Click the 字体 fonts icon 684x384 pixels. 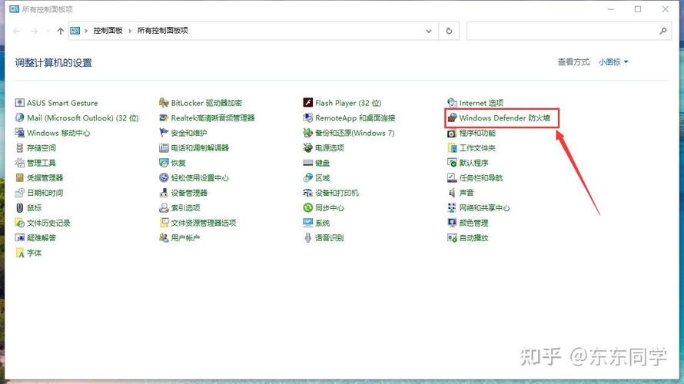coord(20,253)
